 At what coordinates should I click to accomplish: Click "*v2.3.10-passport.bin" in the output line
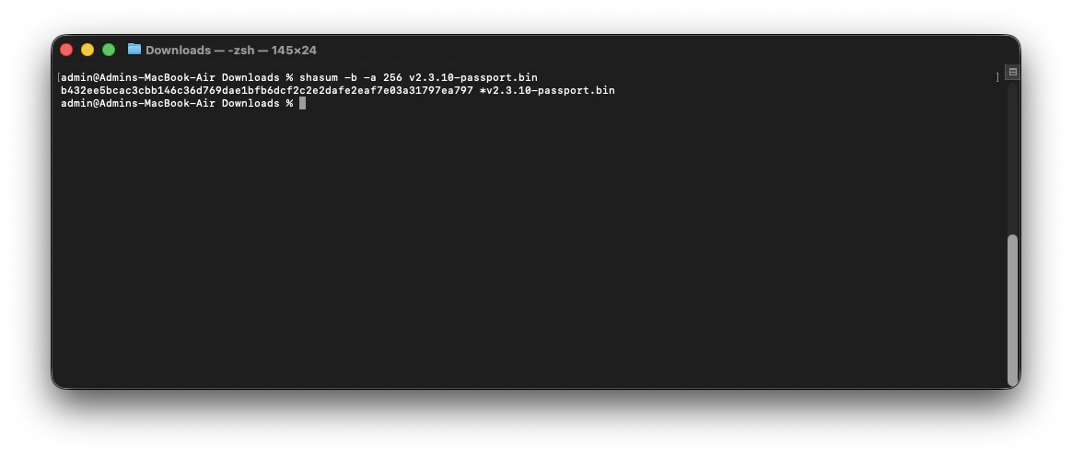pyautogui.click(x=547, y=90)
